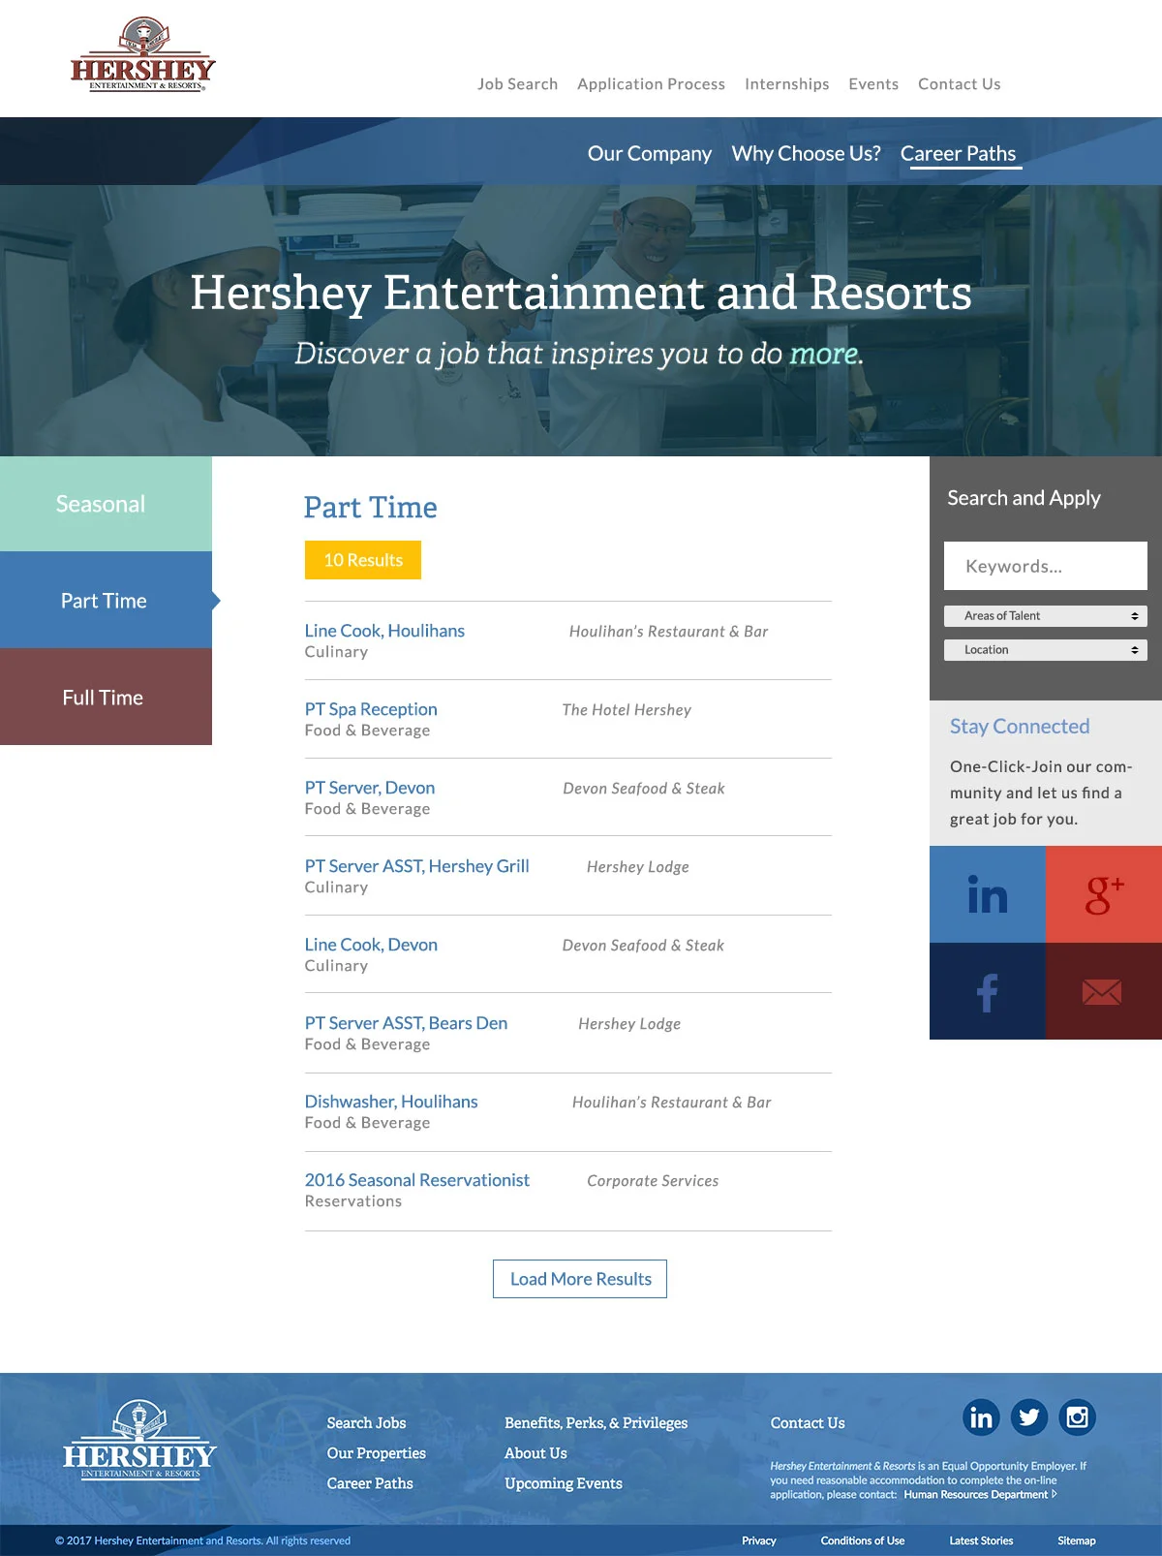Viewport: 1162px width, 1556px height.
Task: Select the Career Paths tab
Action: click(x=959, y=153)
